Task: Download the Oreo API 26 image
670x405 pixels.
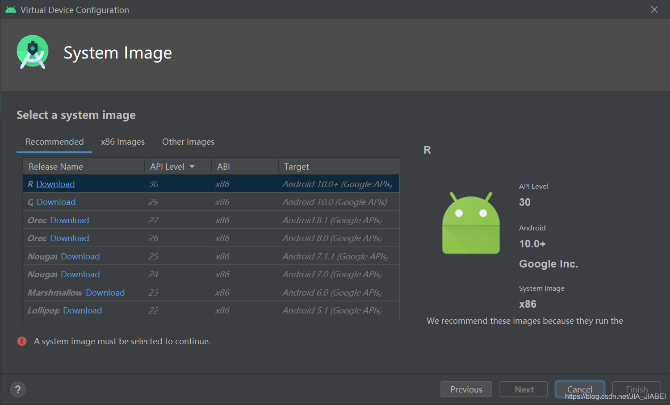Action: pos(70,238)
